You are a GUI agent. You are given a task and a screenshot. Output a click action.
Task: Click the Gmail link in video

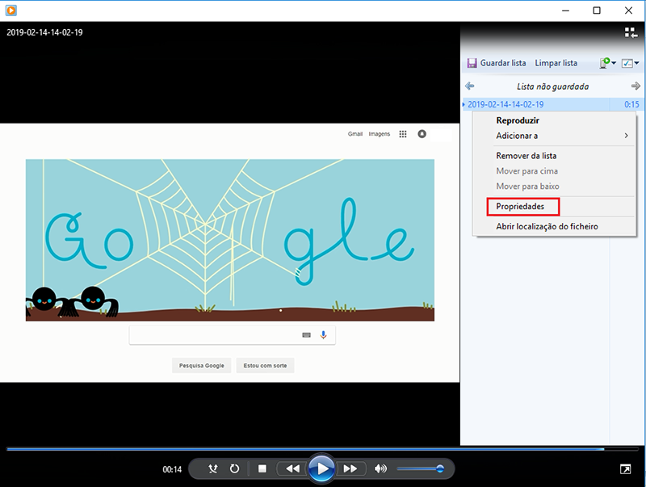point(355,134)
